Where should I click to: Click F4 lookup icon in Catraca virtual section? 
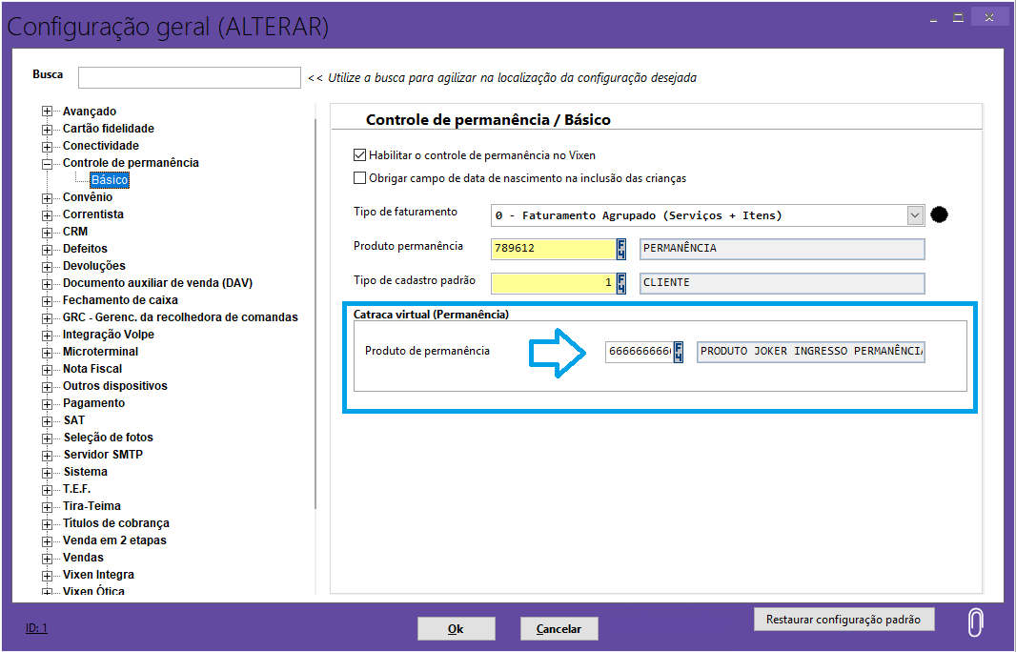679,352
